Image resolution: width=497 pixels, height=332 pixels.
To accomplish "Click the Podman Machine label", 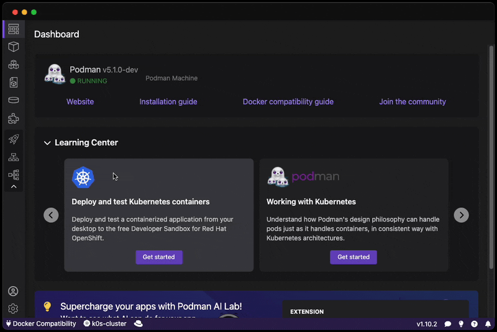I will point(171,78).
